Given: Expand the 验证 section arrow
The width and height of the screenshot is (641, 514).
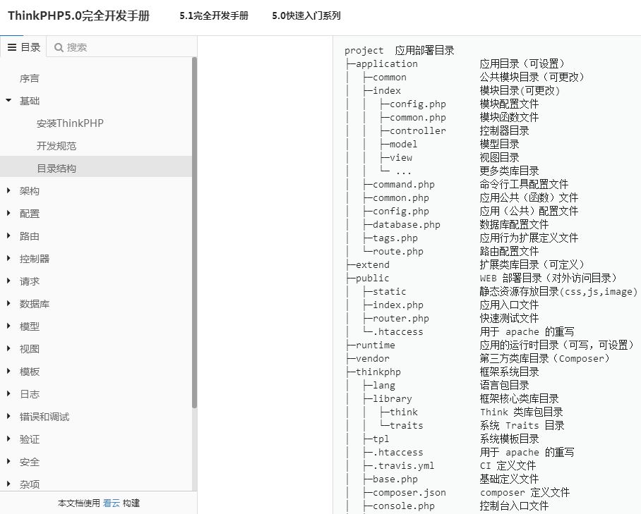Looking at the screenshot, I should point(8,439).
